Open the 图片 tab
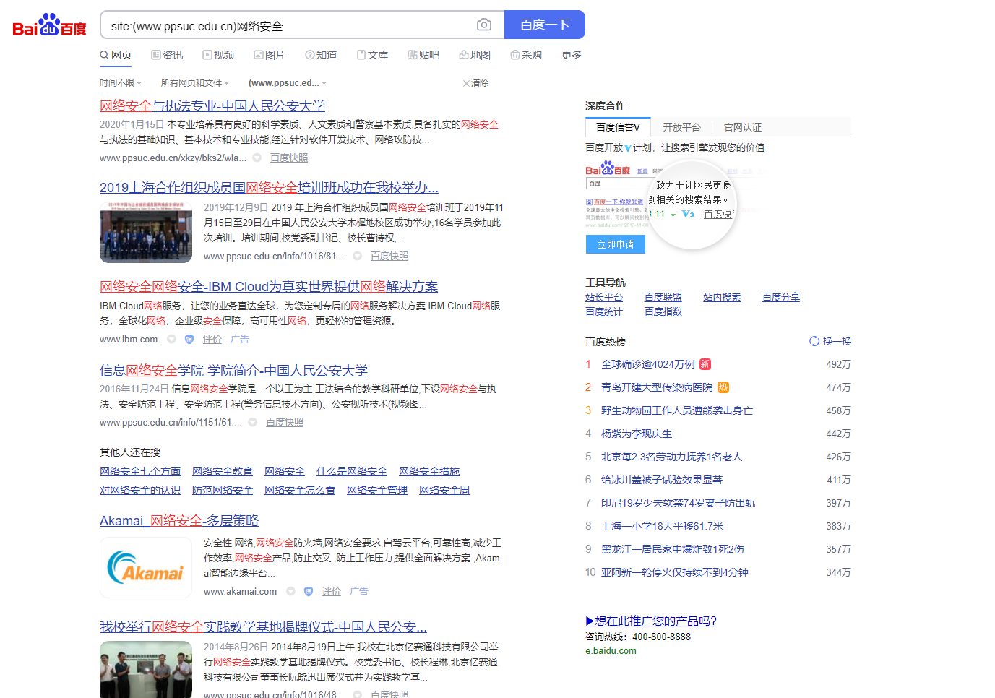The width and height of the screenshot is (995, 698). (270, 55)
